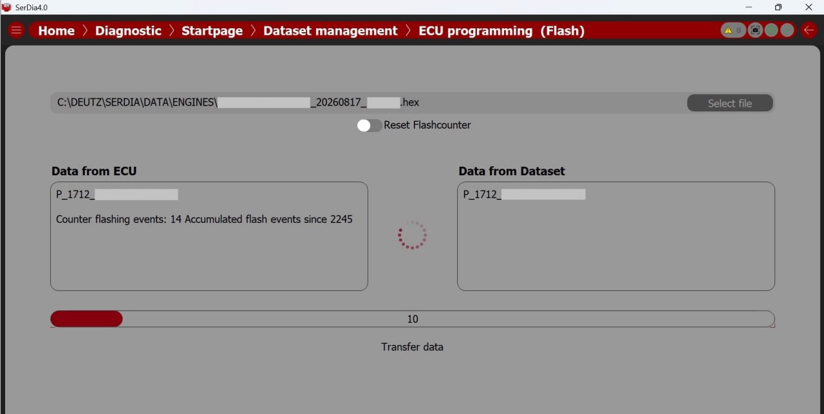Return to Dataset management breadcrumb
Image resolution: width=824 pixels, height=414 pixels.
[330, 31]
